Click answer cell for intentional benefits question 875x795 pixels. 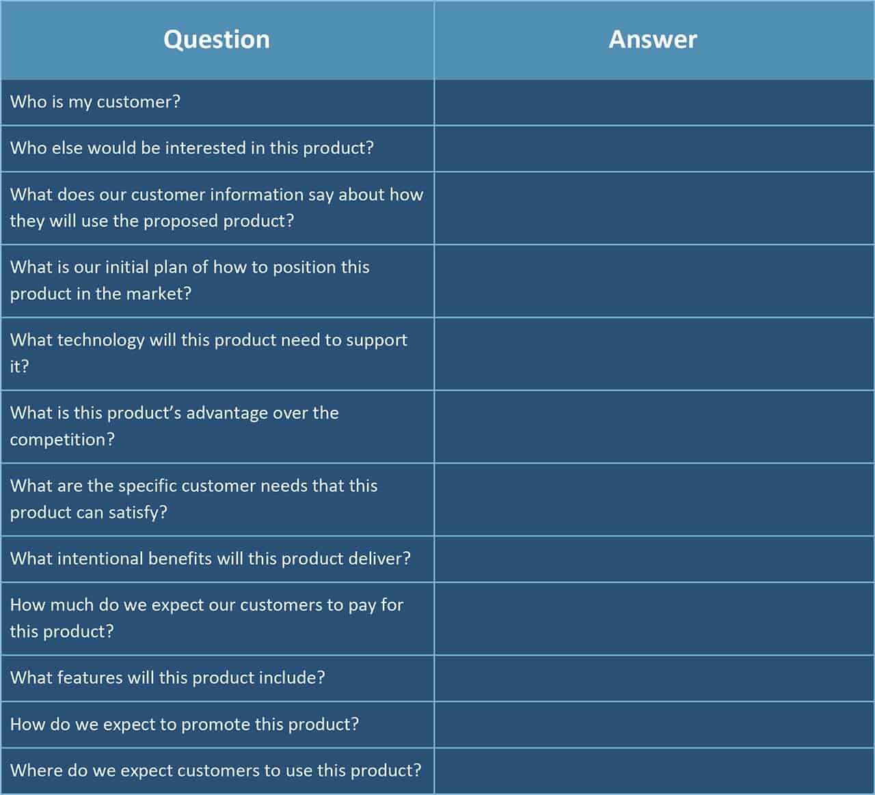click(x=654, y=559)
